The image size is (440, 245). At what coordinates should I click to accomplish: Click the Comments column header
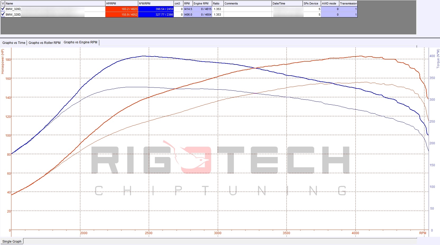coord(248,3)
